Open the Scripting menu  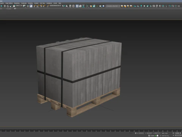(x=30, y=3)
